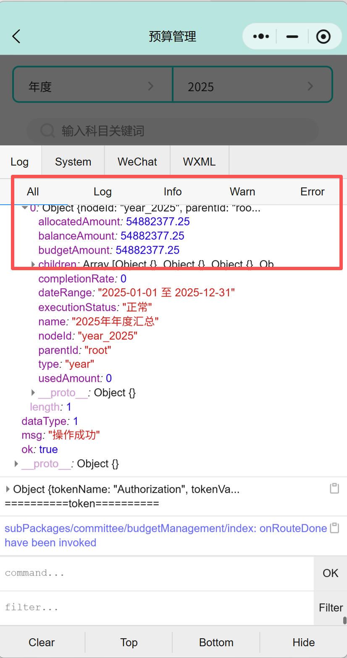Switch to the System tab

click(73, 162)
